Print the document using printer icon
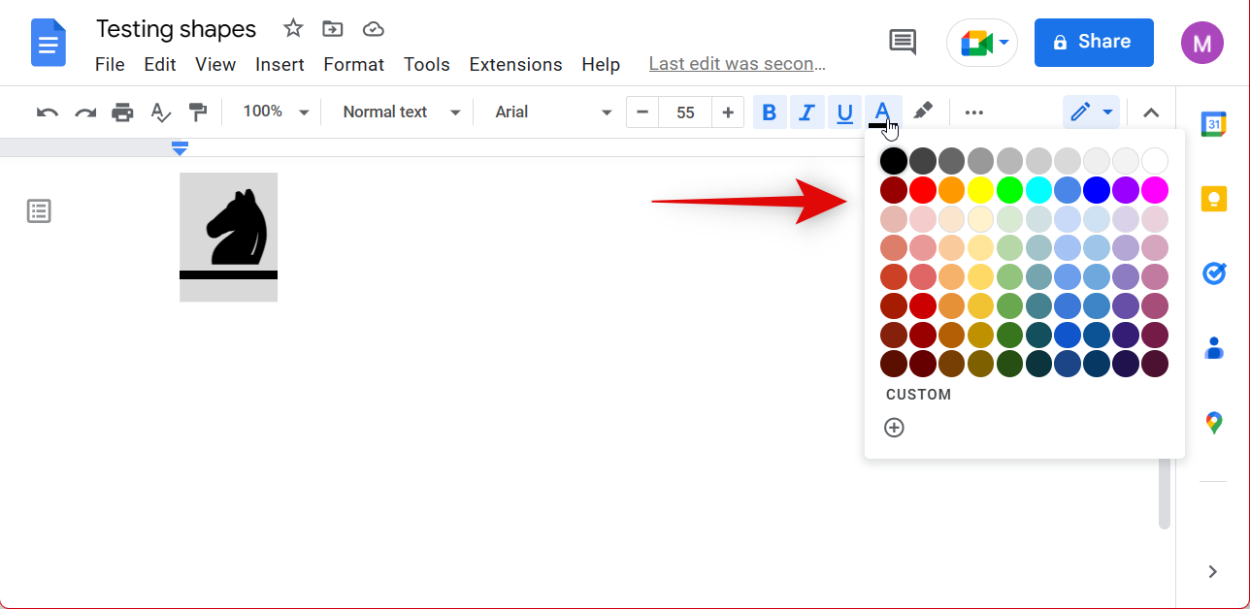The height and width of the screenshot is (609, 1250). coord(122,112)
